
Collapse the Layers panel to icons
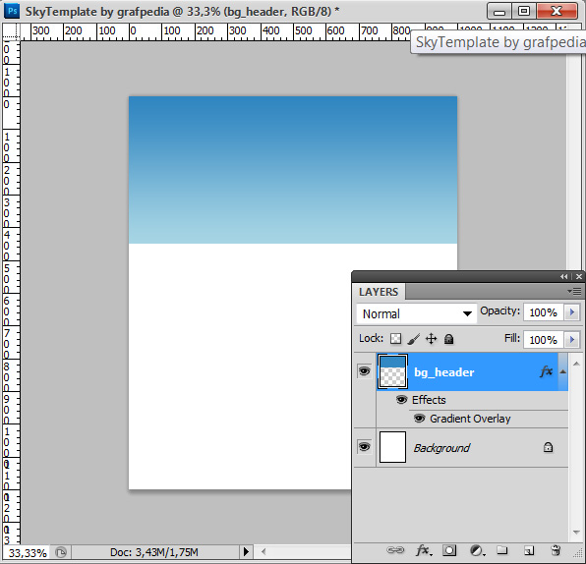click(x=564, y=276)
